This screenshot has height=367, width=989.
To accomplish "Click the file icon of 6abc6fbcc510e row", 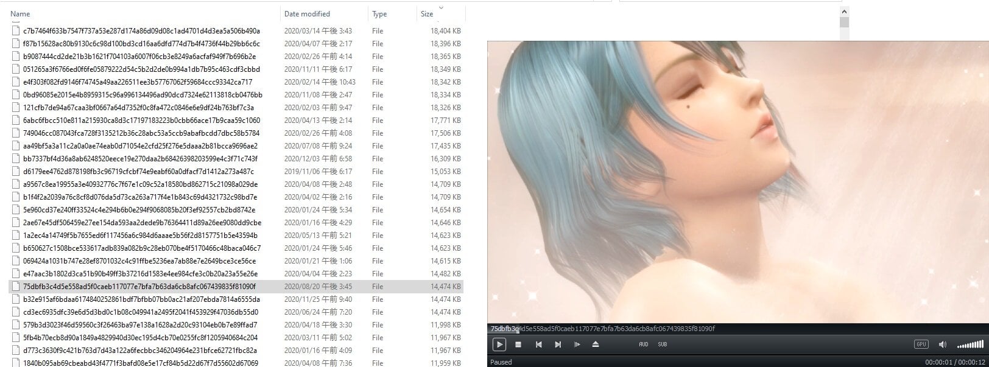I will (x=16, y=121).
